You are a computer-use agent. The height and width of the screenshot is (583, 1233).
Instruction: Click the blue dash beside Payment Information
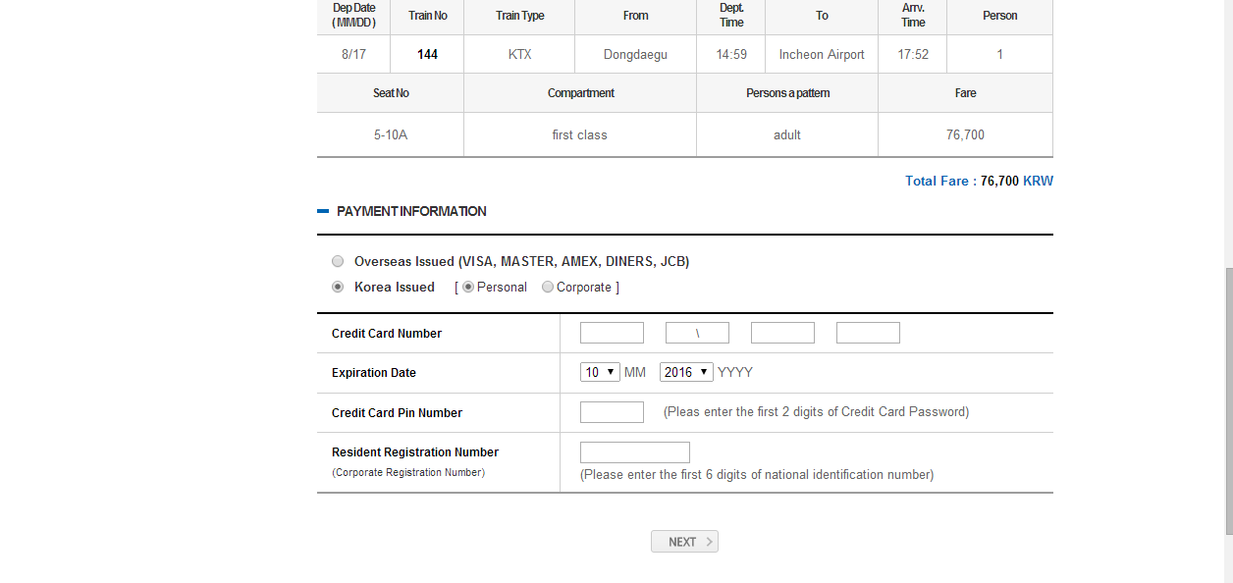[x=322, y=211]
